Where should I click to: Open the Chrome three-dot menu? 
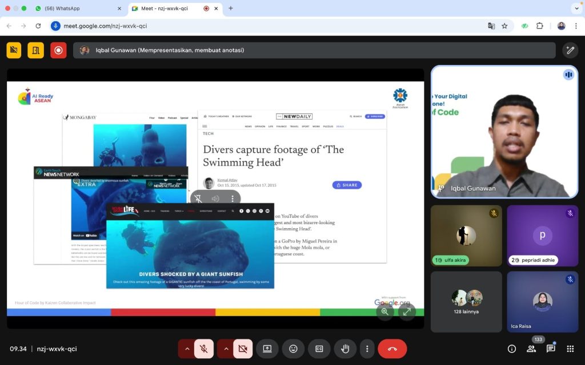tap(576, 26)
